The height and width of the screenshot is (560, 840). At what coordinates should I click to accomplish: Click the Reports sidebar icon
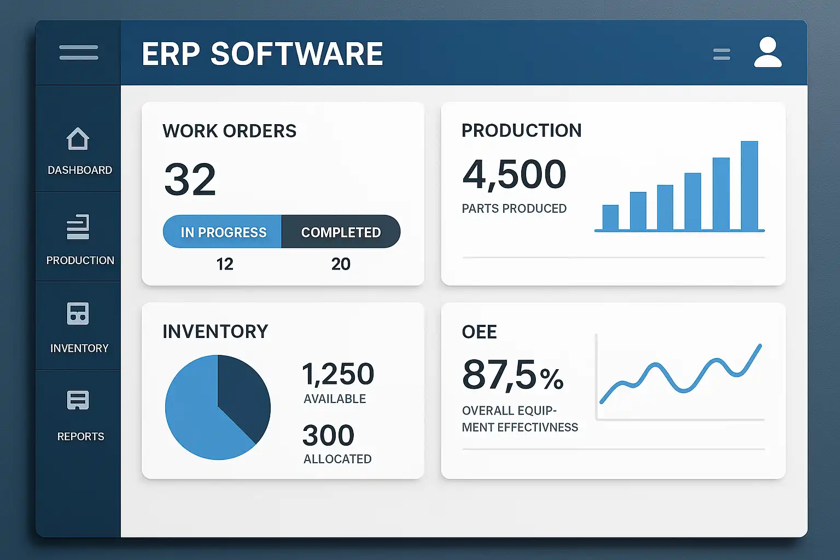[x=78, y=400]
